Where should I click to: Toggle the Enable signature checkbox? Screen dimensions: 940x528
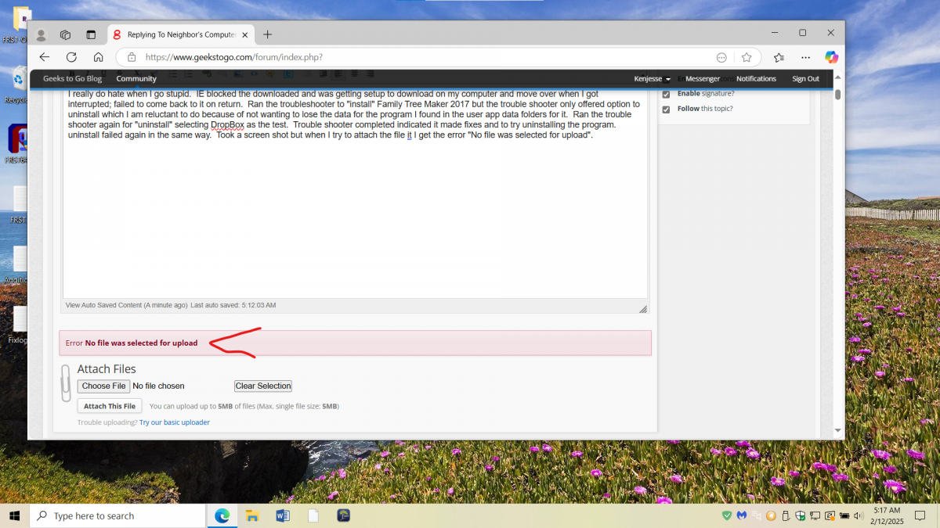point(667,94)
